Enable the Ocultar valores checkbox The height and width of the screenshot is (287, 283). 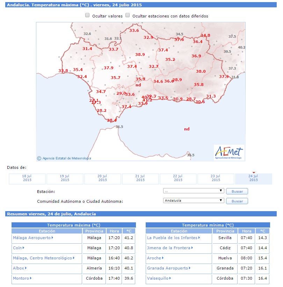click(x=88, y=15)
